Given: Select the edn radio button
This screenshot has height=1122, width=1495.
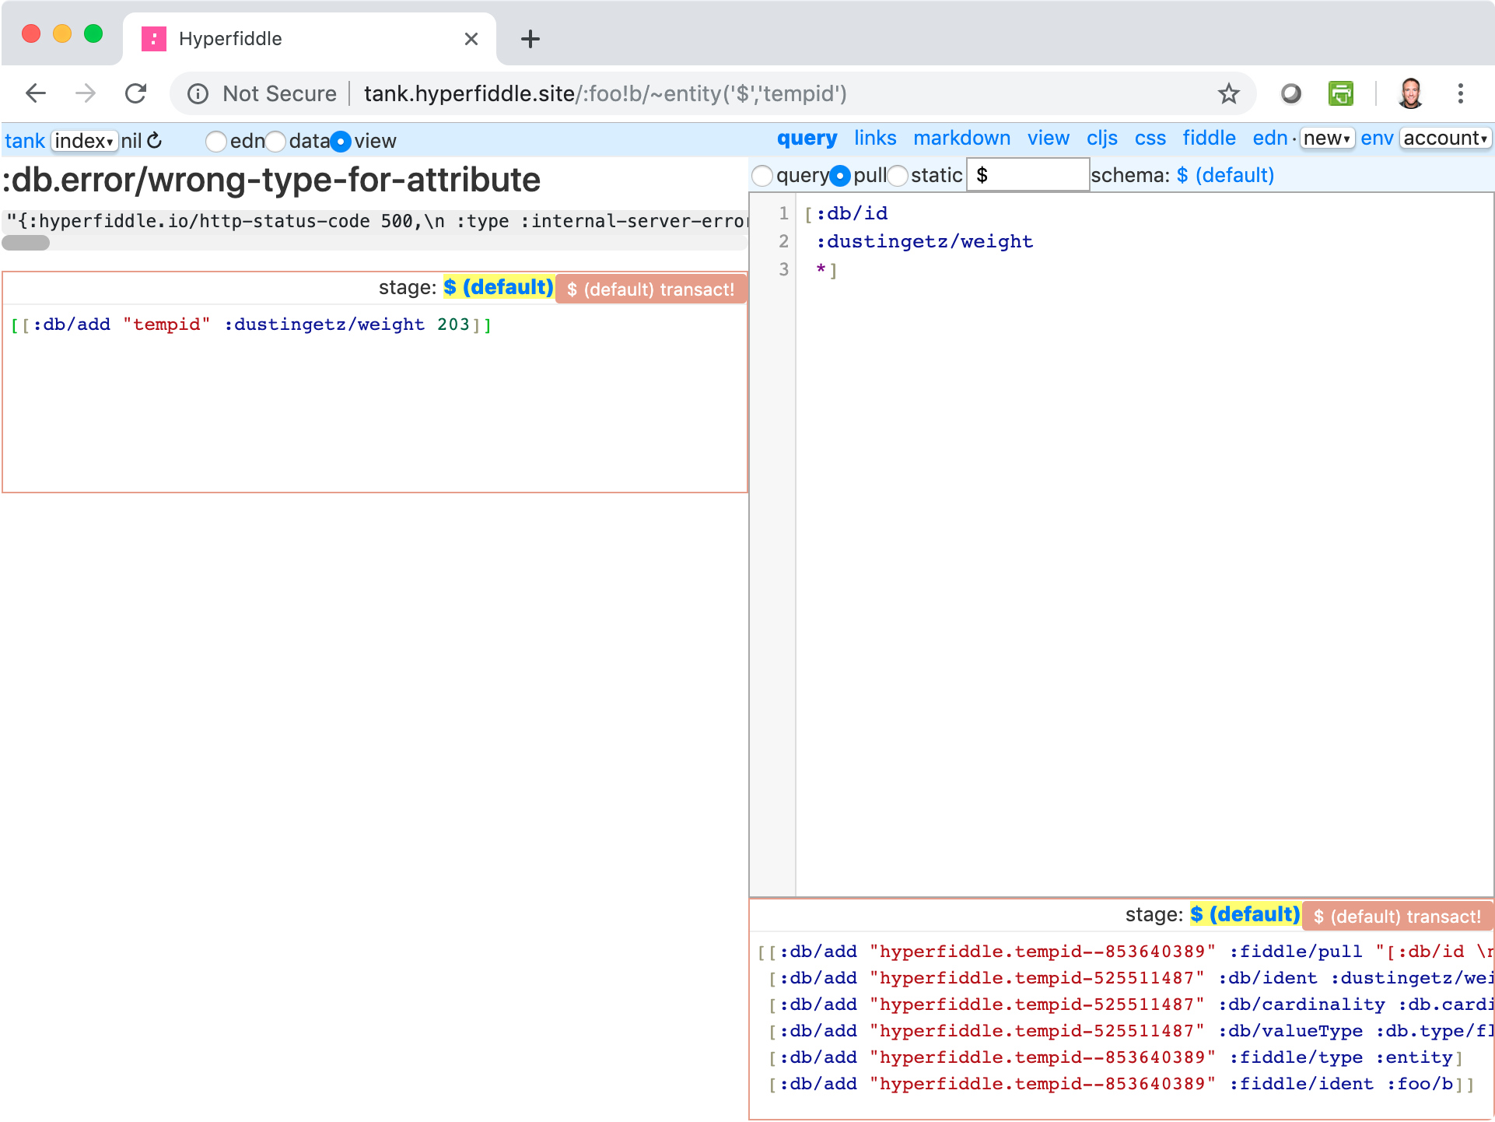Looking at the screenshot, I should point(215,142).
